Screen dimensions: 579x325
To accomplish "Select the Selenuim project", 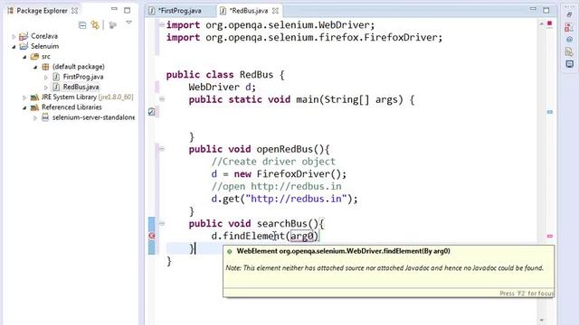I will [44, 46].
